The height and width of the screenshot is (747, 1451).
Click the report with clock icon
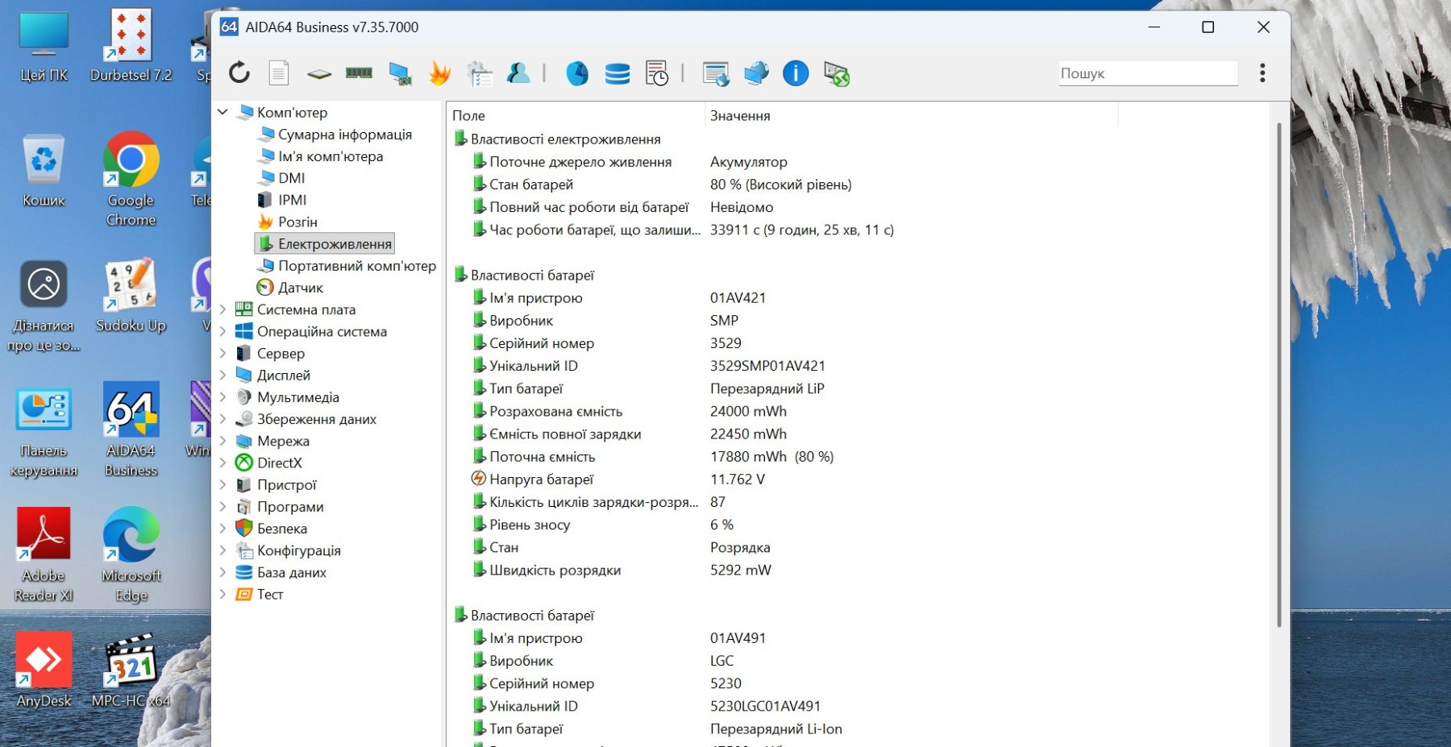coord(657,73)
